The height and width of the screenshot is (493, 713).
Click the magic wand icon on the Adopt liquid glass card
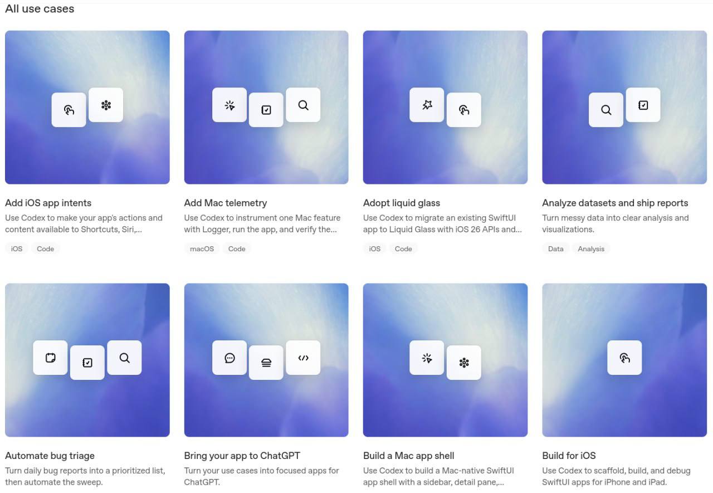[x=427, y=105]
